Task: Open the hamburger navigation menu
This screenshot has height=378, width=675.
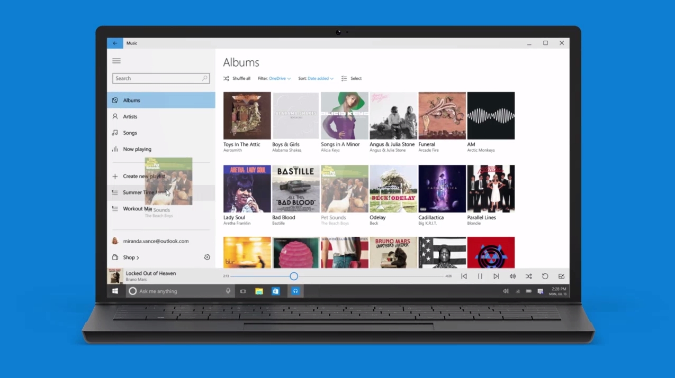Action: point(116,61)
